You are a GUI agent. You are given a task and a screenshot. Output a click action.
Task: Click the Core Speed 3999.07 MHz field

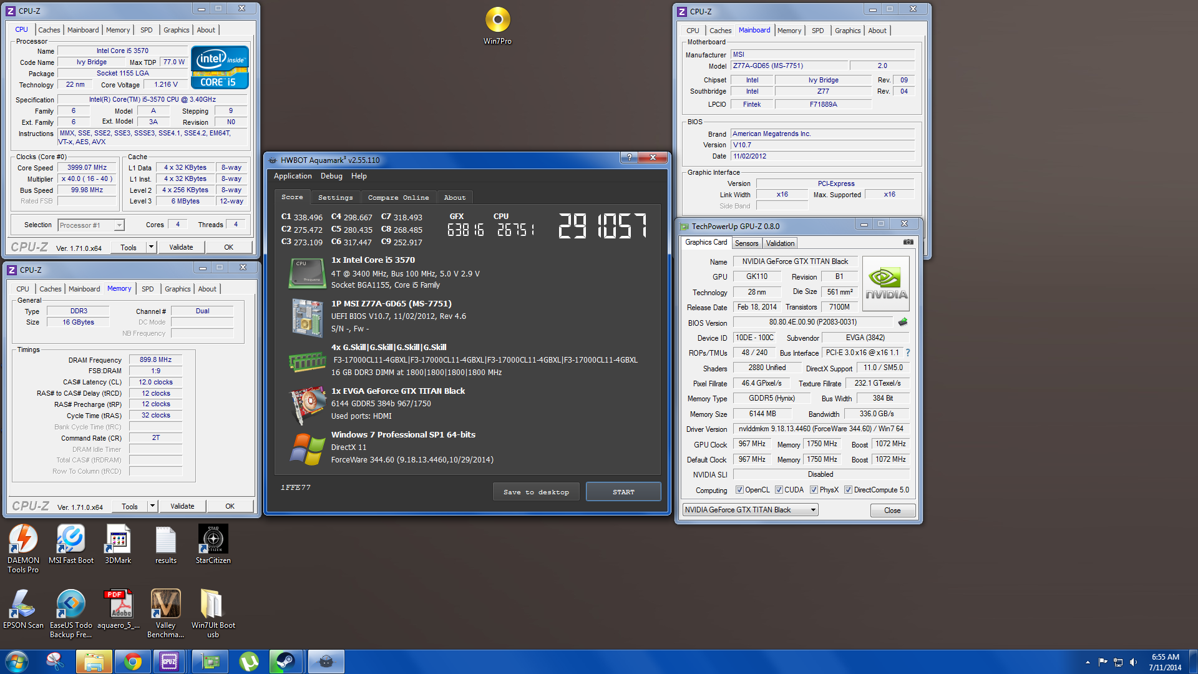click(x=87, y=167)
